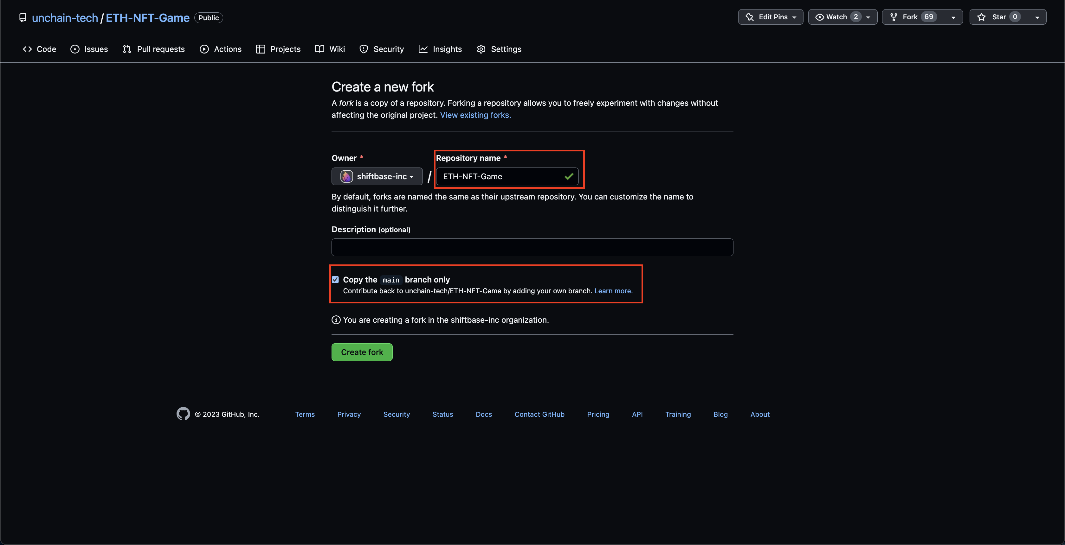The image size is (1065, 545).
Task: Go to the Actions tab
Action: tap(220, 49)
